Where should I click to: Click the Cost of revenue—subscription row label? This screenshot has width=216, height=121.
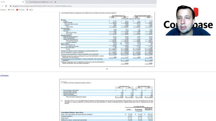[x=71, y=90]
